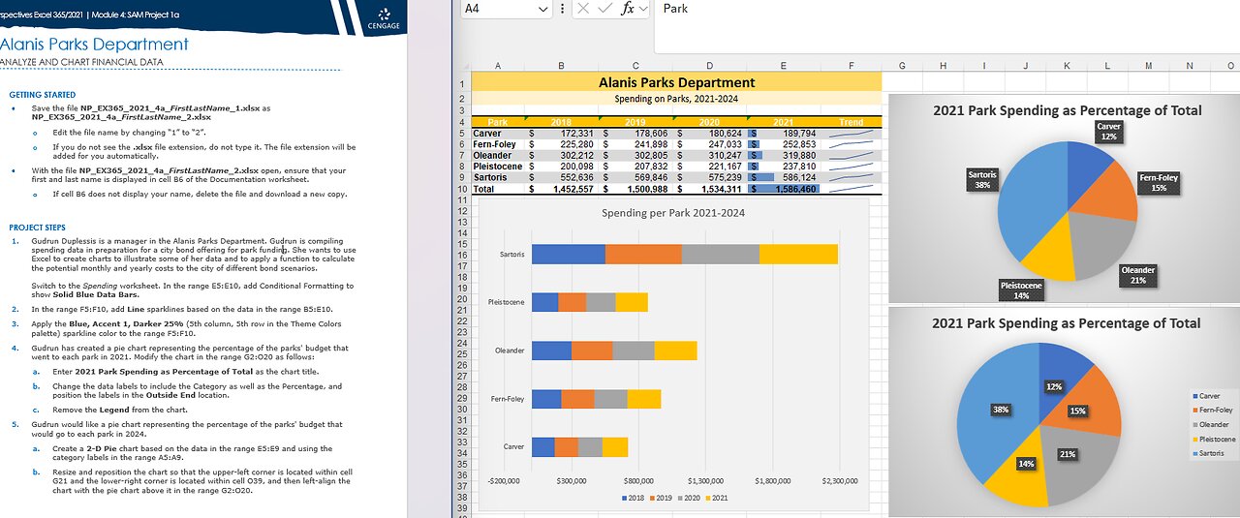Select the cell with value 172,331
The image size is (1240, 518).
(560, 133)
